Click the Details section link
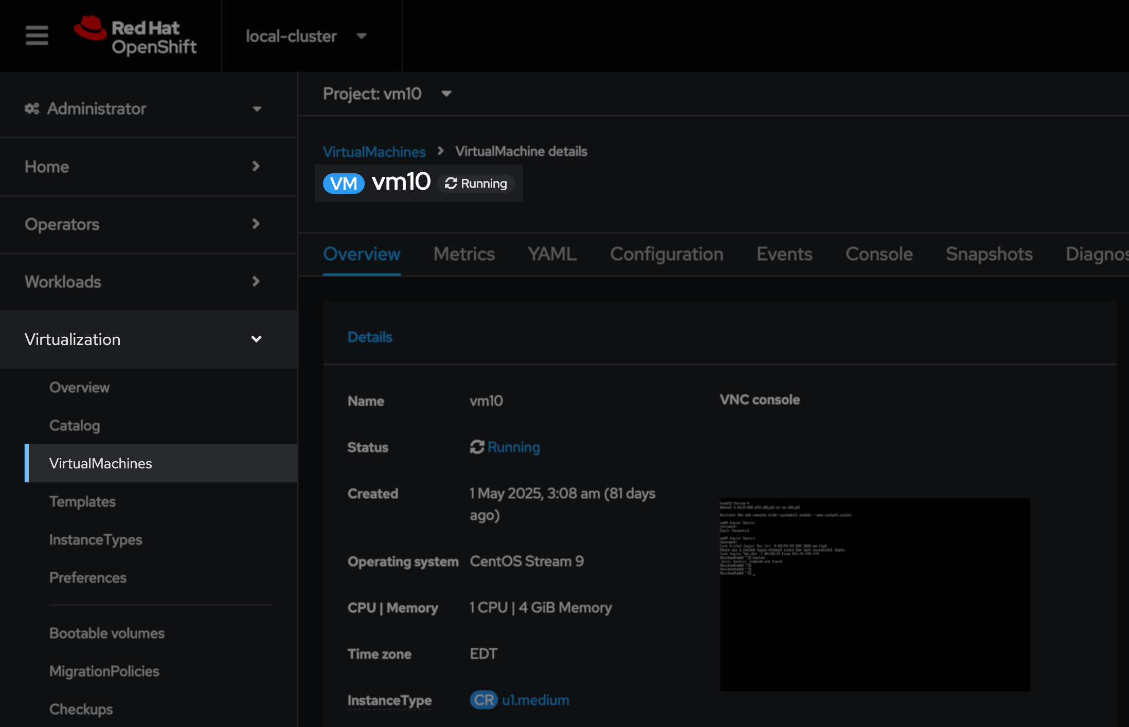Image resolution: width=1129 pixels, height=727 pixels. point(370,337)
